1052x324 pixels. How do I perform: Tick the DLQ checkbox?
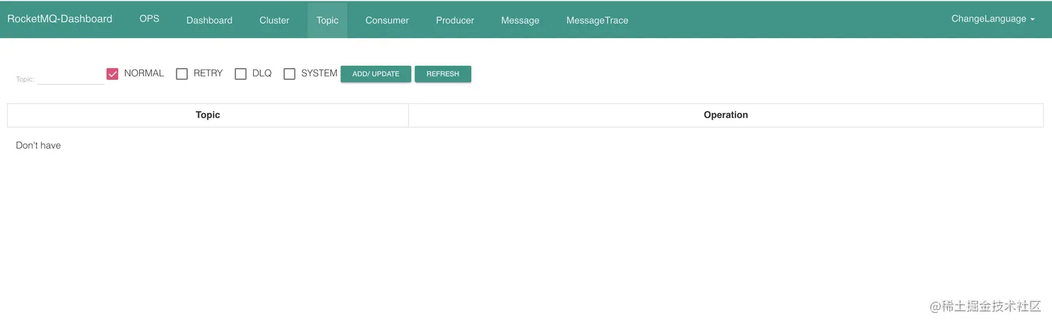tap(241, 74)
